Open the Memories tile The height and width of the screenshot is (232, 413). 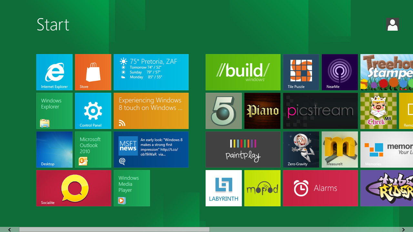tap(387, 149)
